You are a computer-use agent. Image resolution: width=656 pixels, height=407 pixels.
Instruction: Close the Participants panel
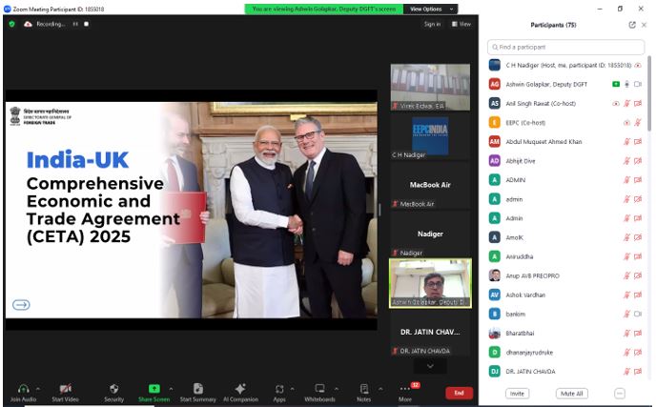tap(644, 25)
